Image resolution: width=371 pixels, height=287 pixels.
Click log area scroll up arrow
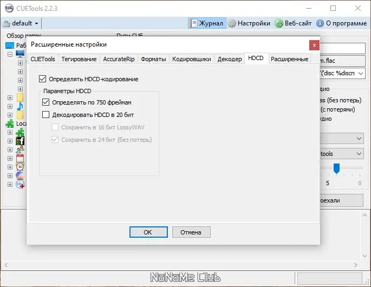365,216
